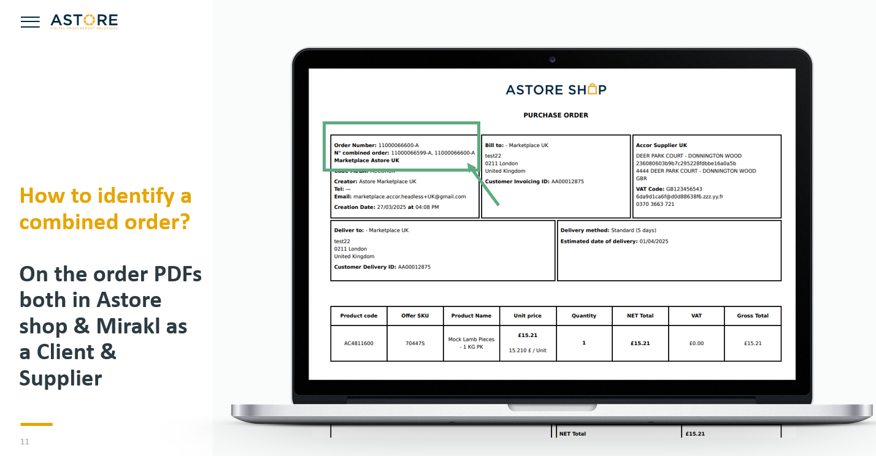Select 0211 London in the Bill to box
This screenshot has width=876, height=456.
[501, 164]
